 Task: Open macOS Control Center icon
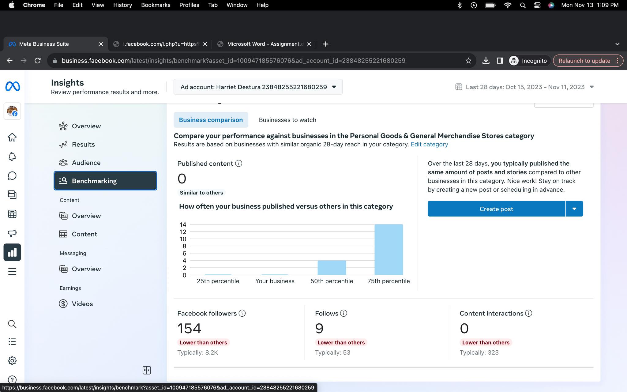[537, 5]
